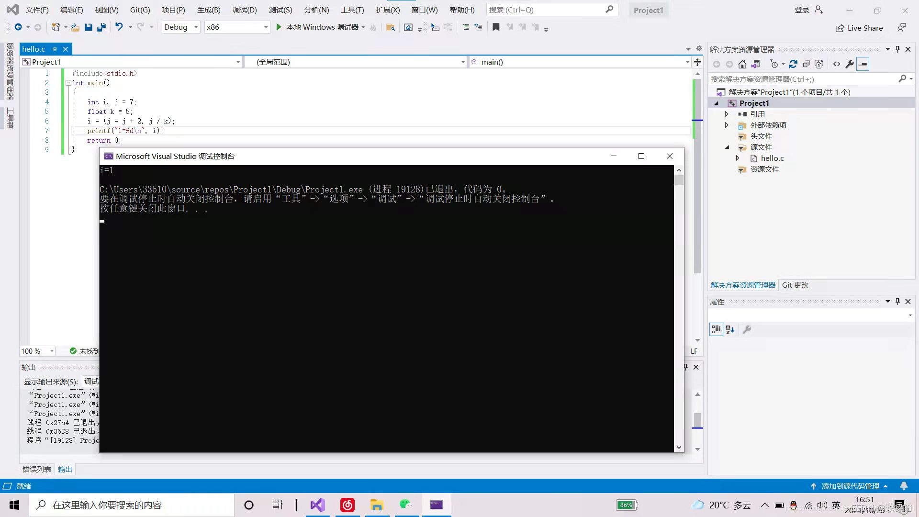Click the view code angle-brackets icon
This screenshot has width=919, height=517.
836,64
